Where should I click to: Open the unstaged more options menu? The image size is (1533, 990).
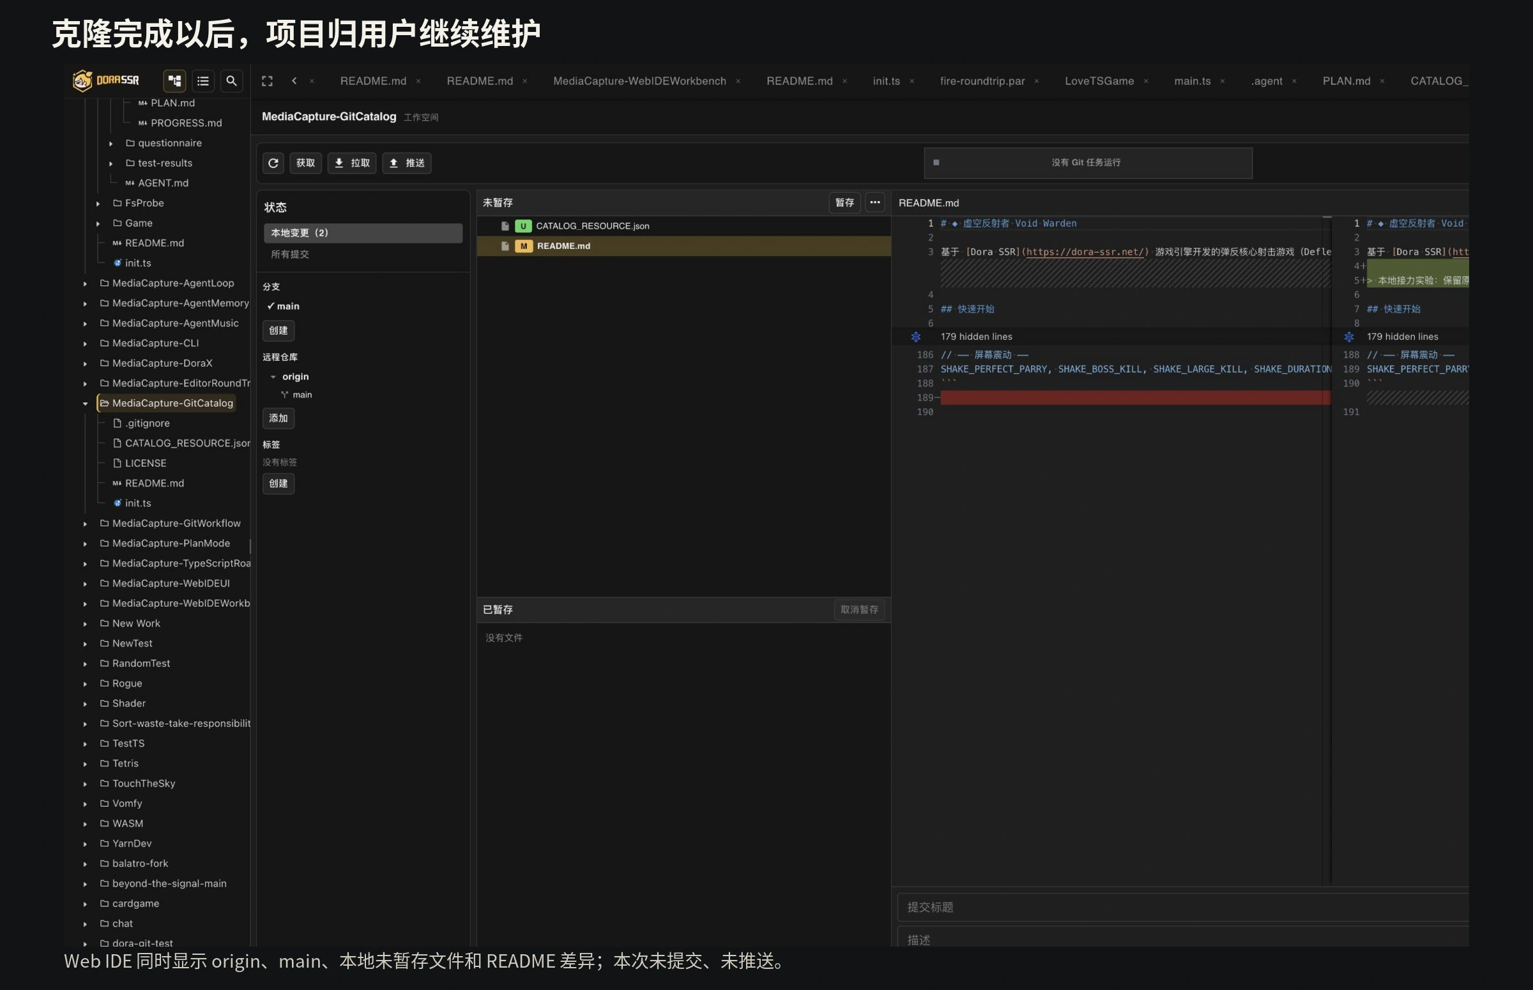click(x=875, y=202)
